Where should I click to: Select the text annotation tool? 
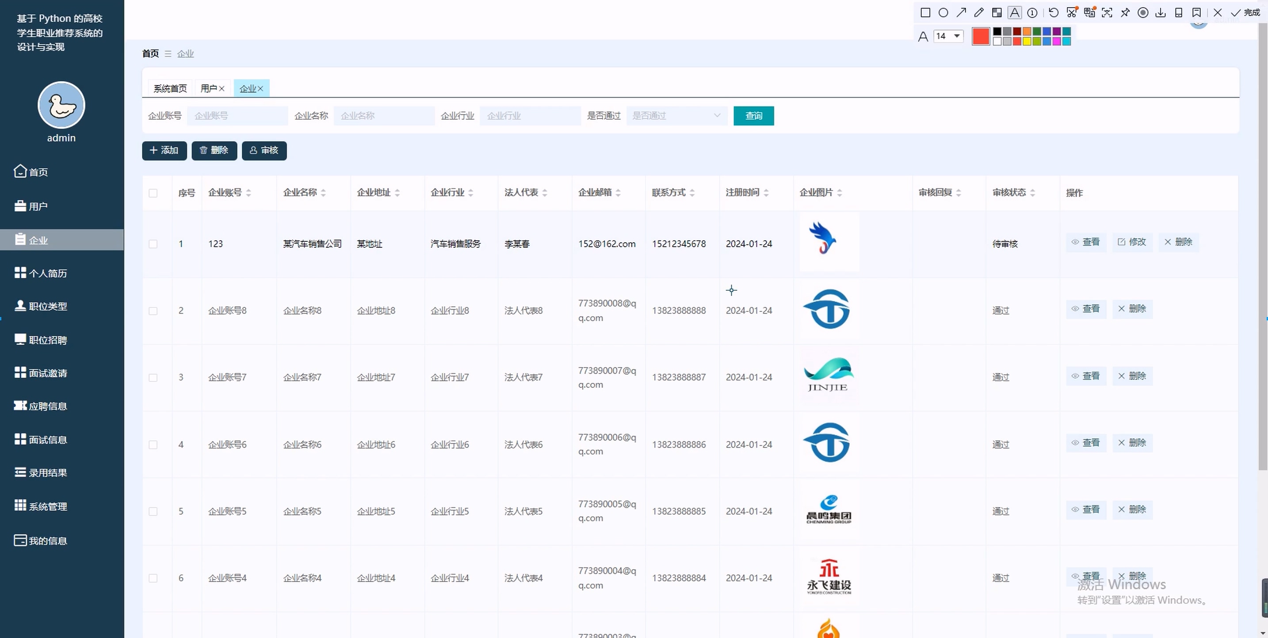1015,13
